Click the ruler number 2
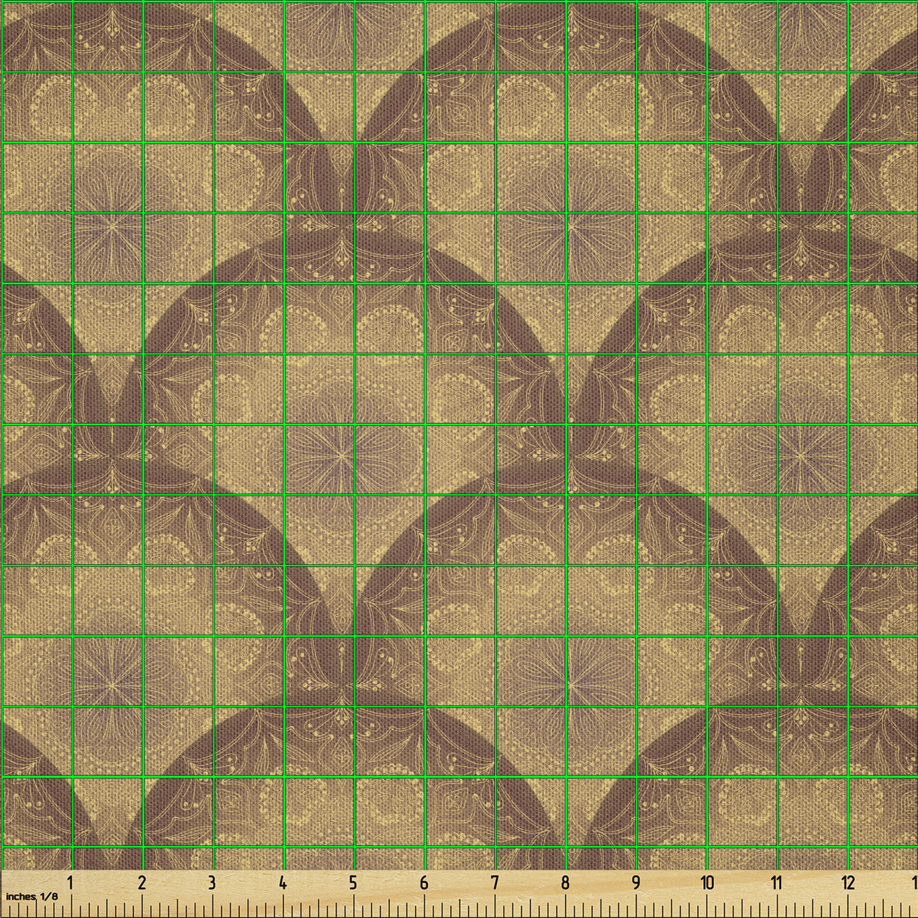Screen dimensions: 918x918 pos(142,883)
